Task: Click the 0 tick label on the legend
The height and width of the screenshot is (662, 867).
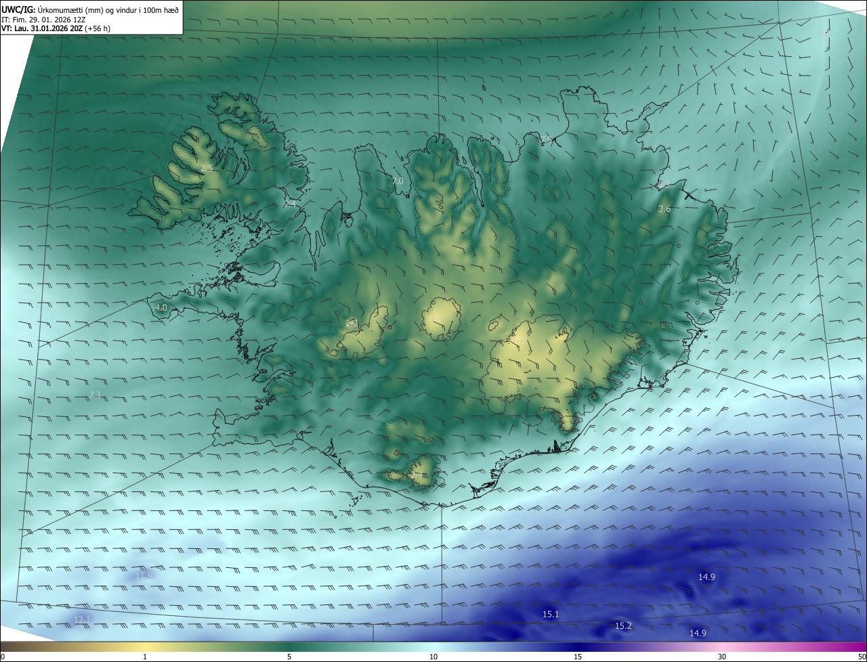Action: (3, 657)
